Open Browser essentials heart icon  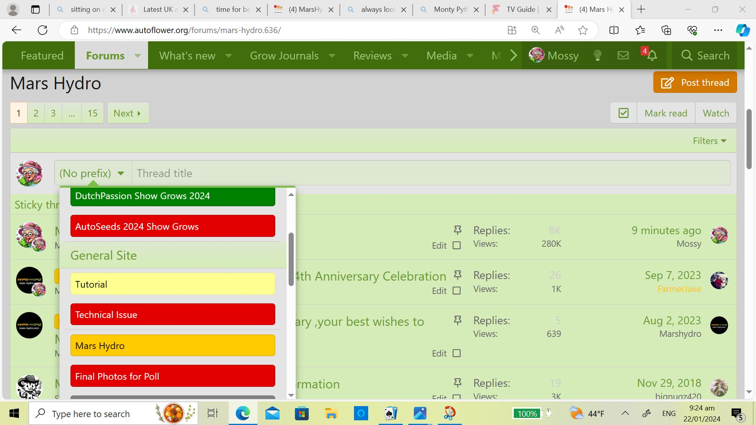tap(692, 30)
